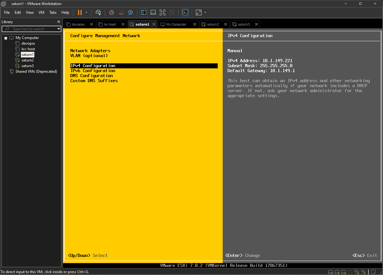383x275 pixels.
Task: Close the devopsx tab
Action: (91, 24)
